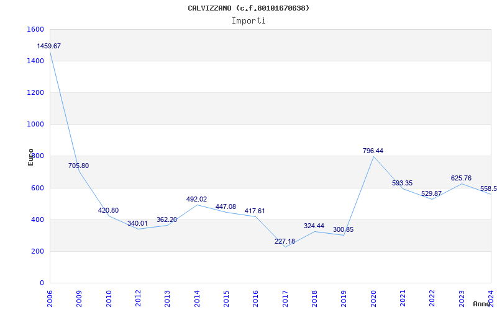
Task: Click the CALVIZZANO chart title
Action: [248, 8]
